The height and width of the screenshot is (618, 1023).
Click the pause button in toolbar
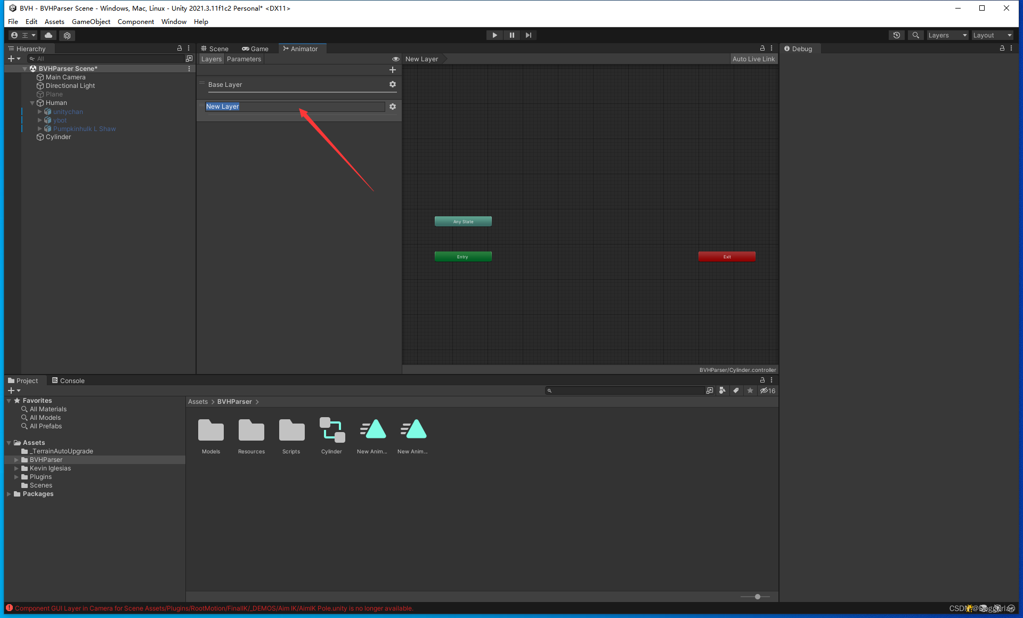click(x=511, y=34)
